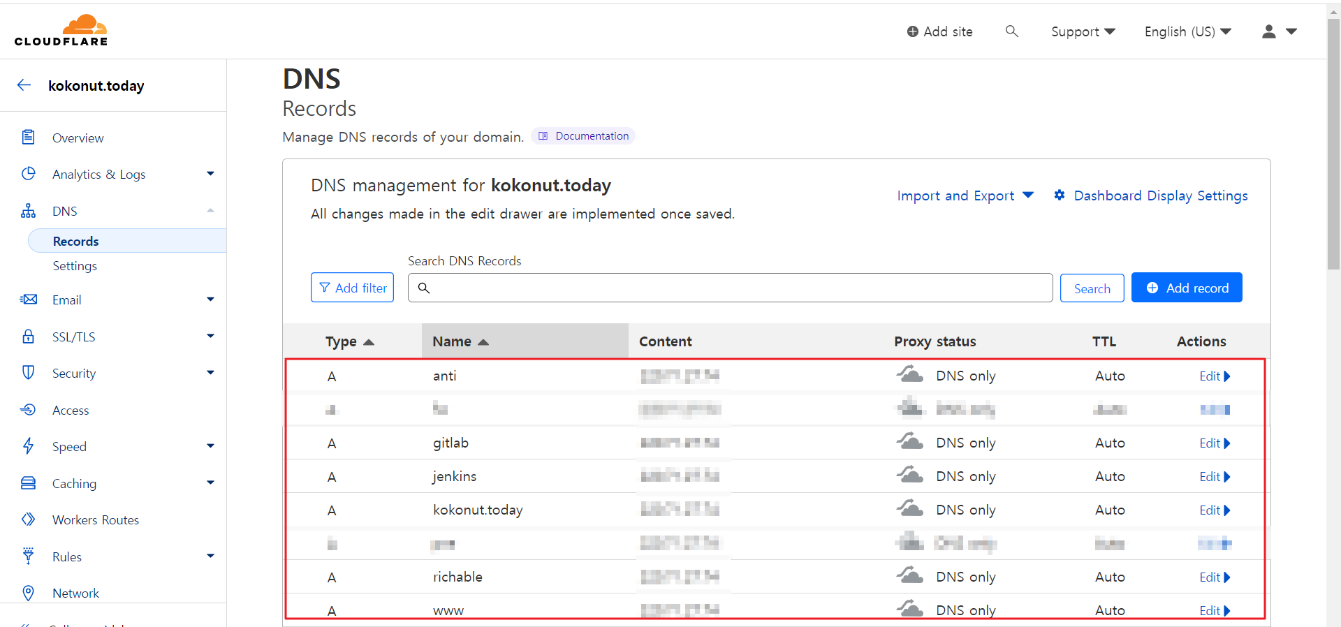Open the Access page

tap(71, 411)
